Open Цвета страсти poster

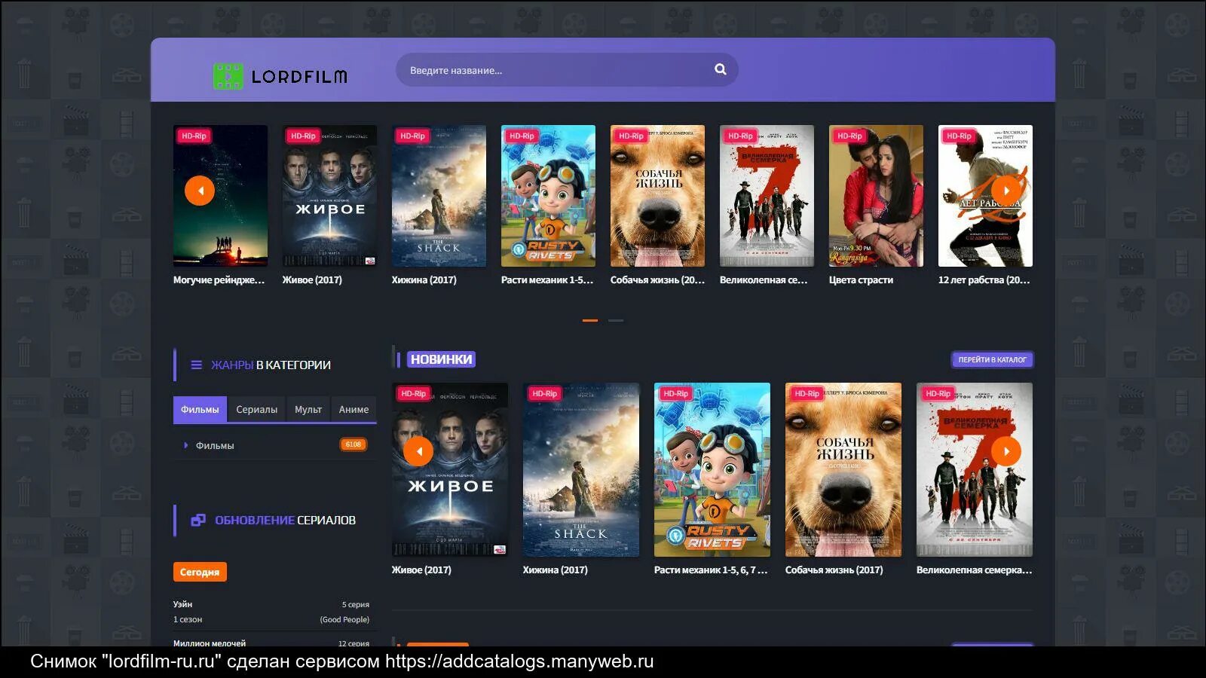tap(876, 196)
